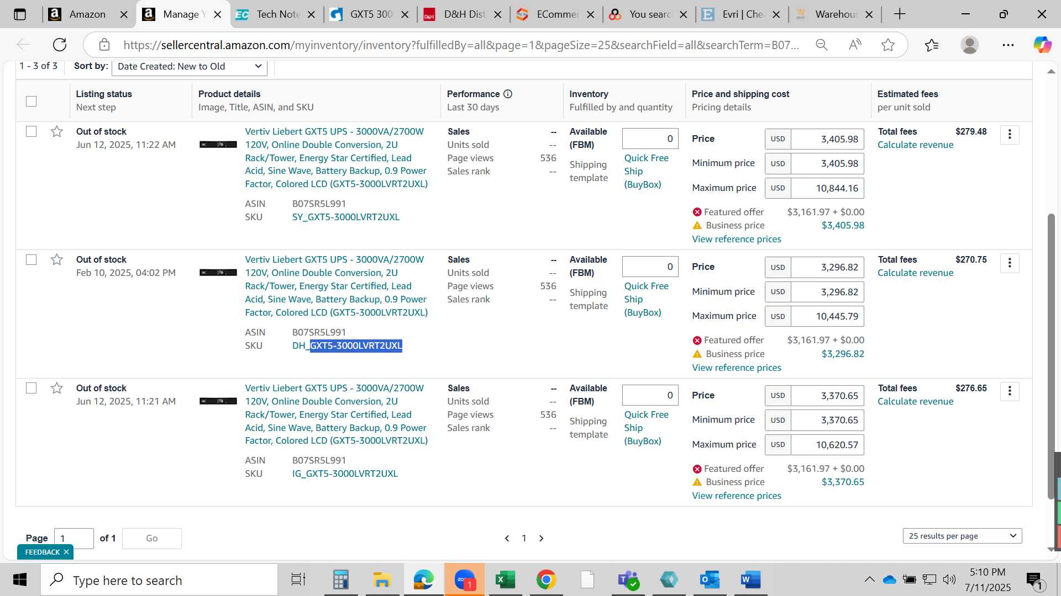Edit the 3,296.82 Minimum price field
Viewport: 1061px width, 596px height.
pyautogui.click(x=827, y=292)
